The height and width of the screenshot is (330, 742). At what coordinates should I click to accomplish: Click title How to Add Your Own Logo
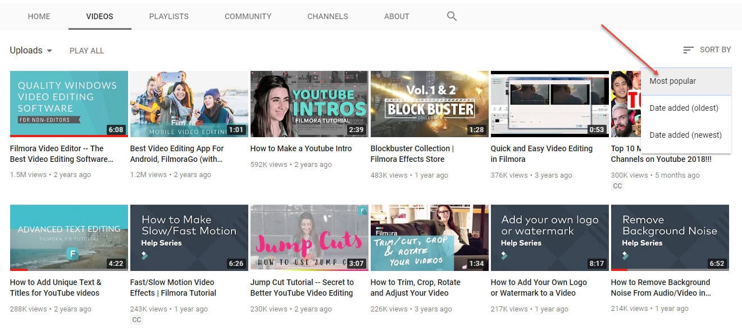539,288
